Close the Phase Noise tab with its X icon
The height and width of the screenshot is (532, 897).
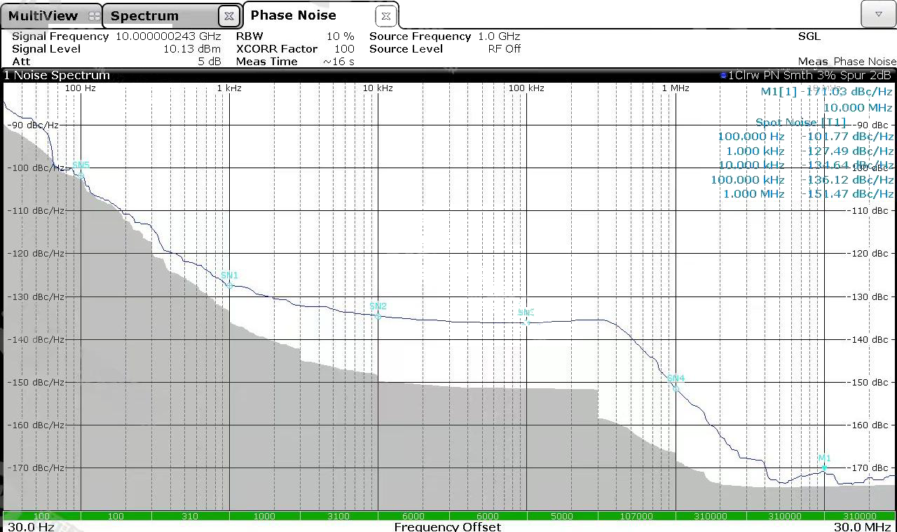385,15
